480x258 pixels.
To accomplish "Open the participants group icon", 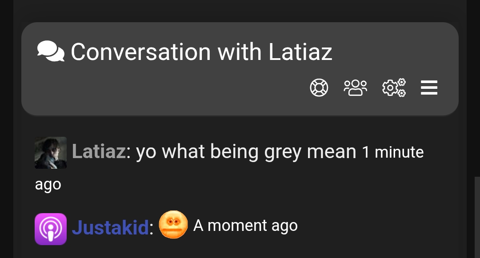I will [355, 88].
